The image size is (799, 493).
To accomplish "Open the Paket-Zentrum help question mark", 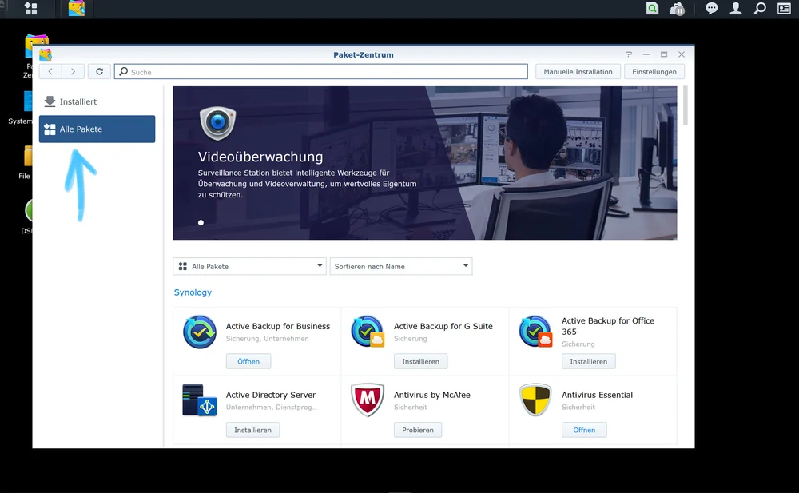I will point(629,54).
